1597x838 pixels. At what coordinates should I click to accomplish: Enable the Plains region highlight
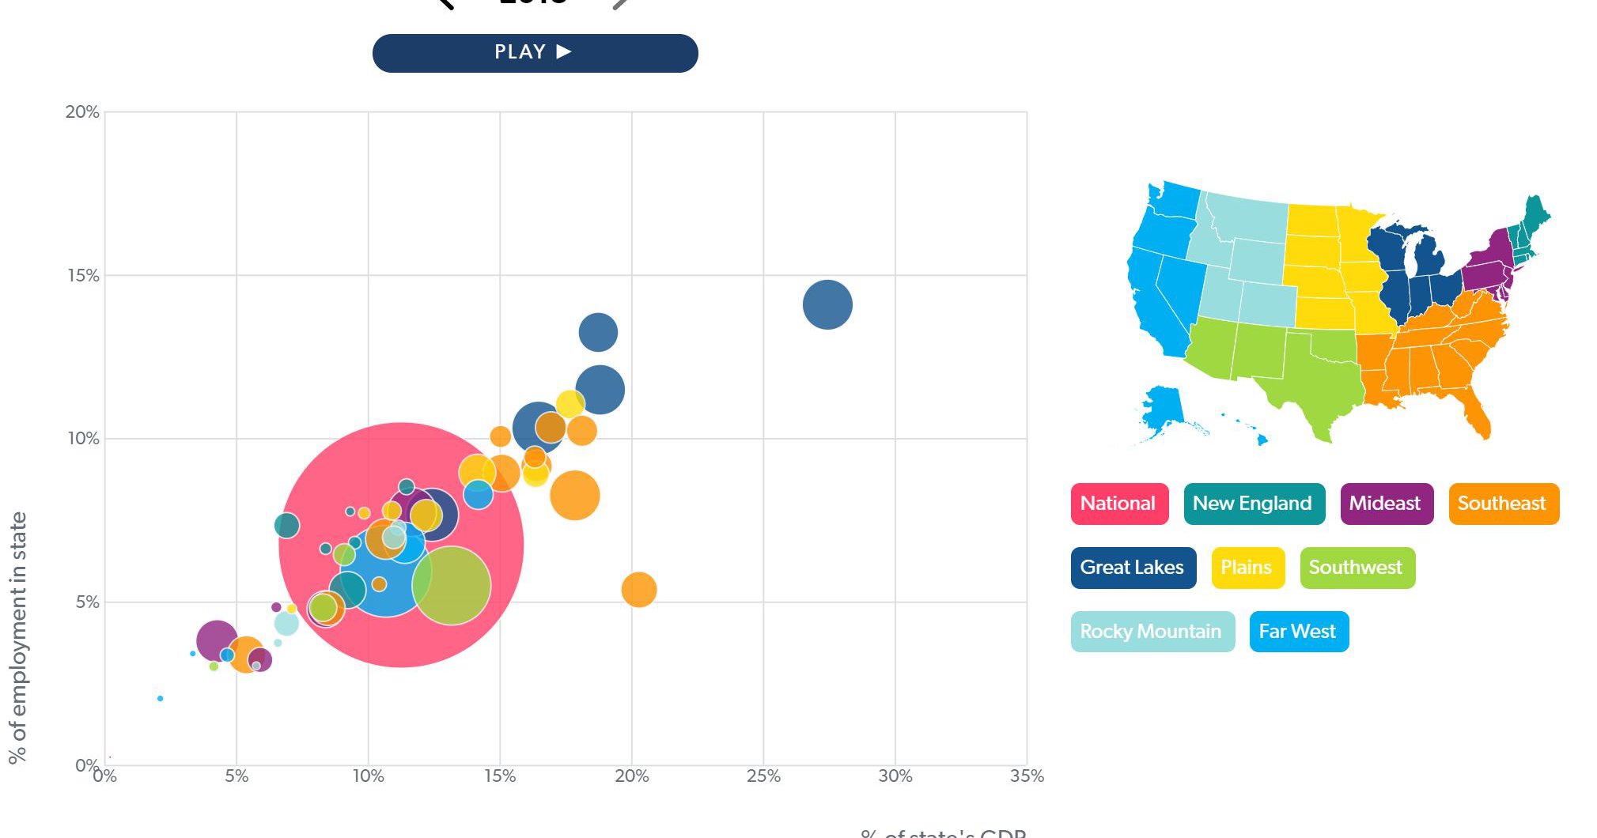1247,568
